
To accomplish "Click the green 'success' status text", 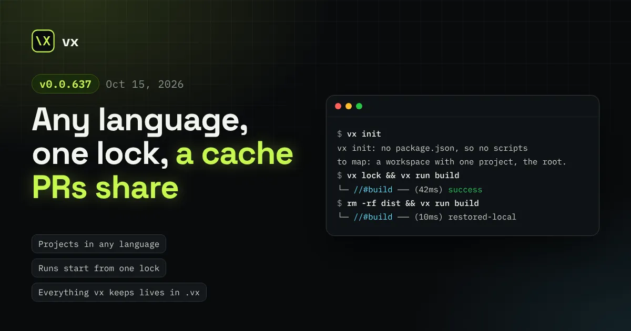I will click(x=465, y=190).
